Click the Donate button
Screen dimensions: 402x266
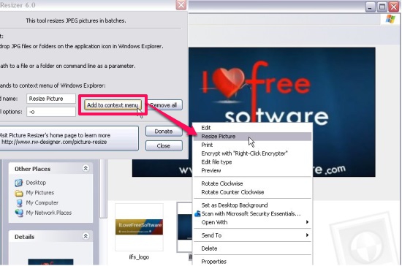coord(164,132)
